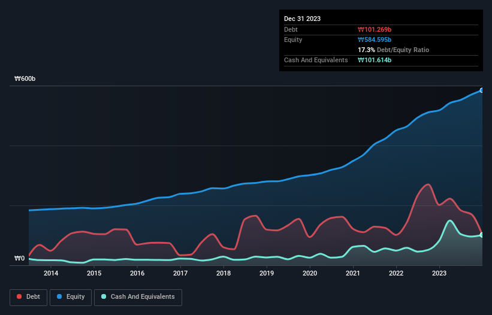
Task: Select the 2020 x-axis label
Action: point(310,273)
